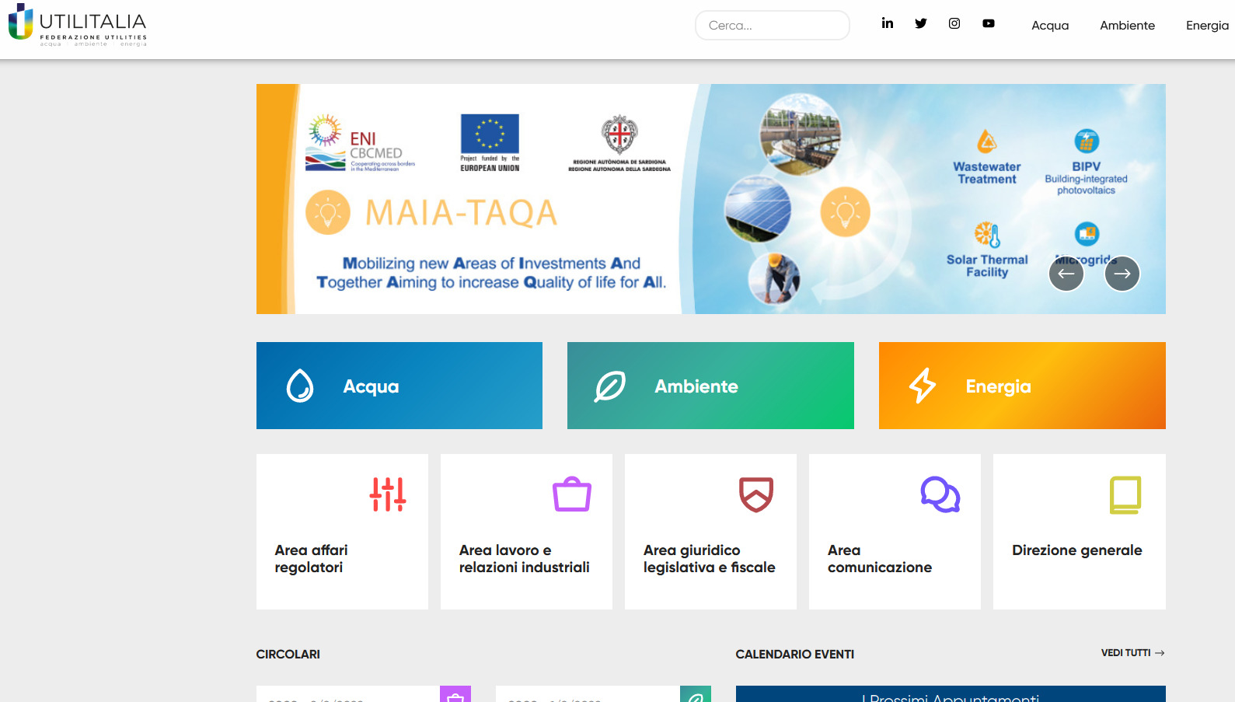The image size is (1235, 702).
Task: Click the chat bubbles icon for Area comunicazione
Action: coord(940,494)
